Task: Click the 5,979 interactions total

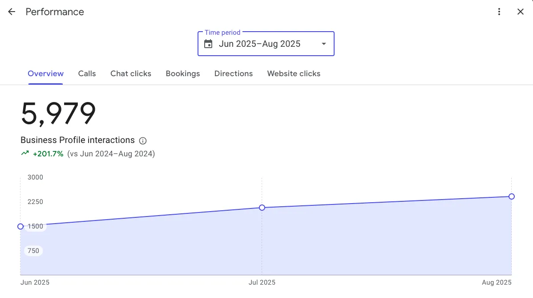Action: click(58, 114)
